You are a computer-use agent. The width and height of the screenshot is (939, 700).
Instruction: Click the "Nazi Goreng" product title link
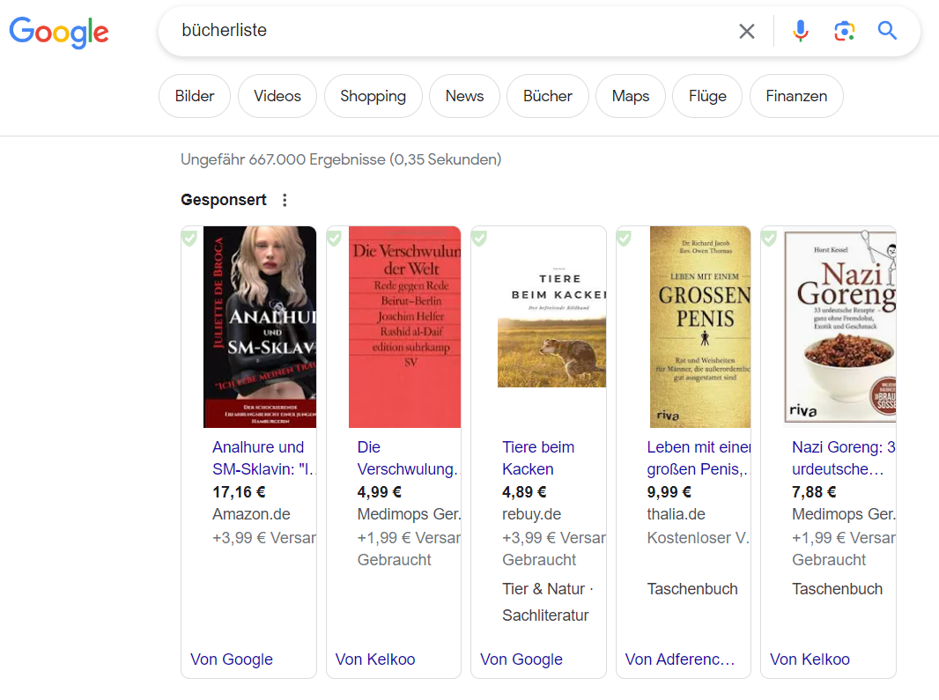point(842,458)
